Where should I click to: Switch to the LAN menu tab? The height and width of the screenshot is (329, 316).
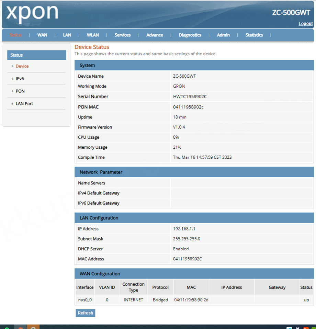[x=67, y=35]
